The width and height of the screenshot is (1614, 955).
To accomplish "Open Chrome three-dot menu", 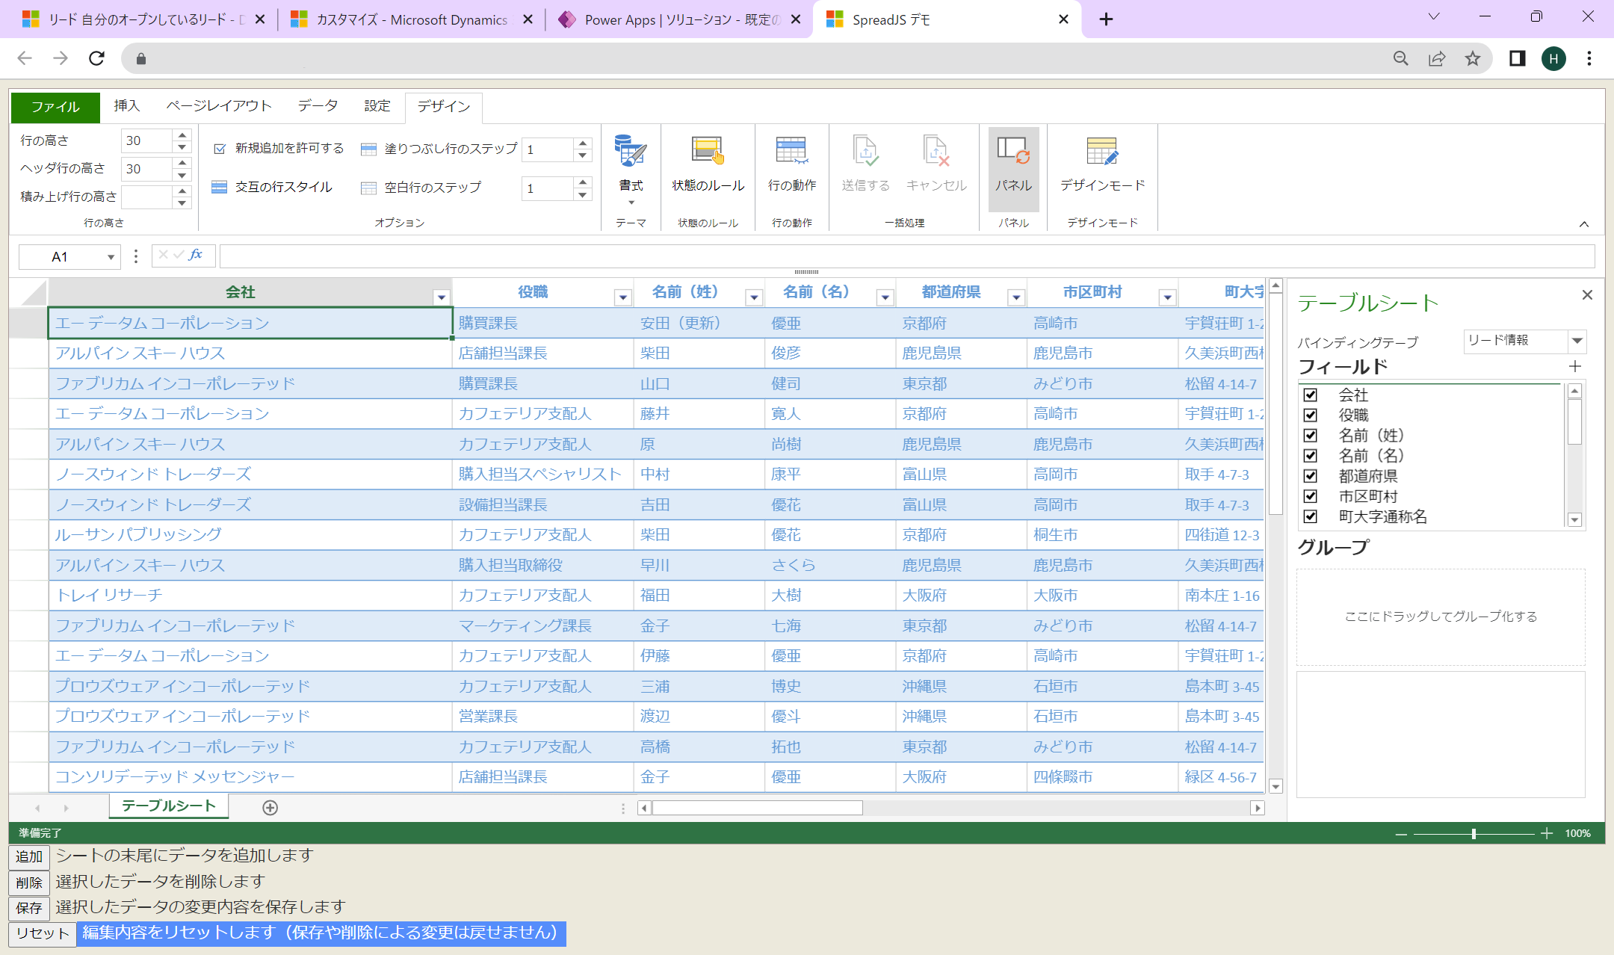I will click(1589, 58).
